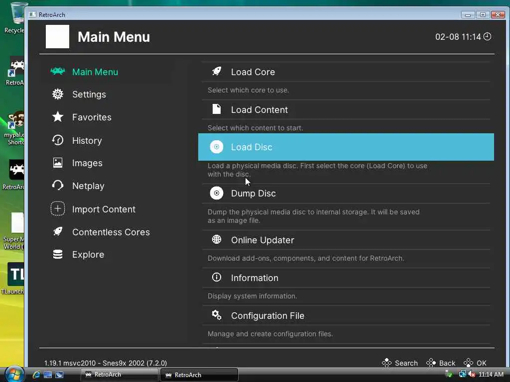Open the Online Updater option
Image resolution: width=510 pixels, height=382 pixels.
[x=346, y=240]
